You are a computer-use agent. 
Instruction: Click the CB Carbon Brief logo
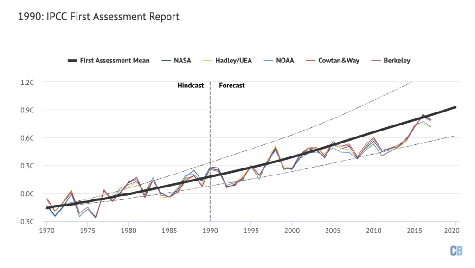(x=456, y=250)
